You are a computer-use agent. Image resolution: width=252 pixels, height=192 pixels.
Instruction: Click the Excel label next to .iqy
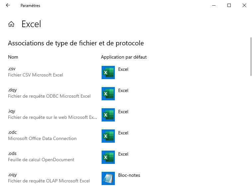pos(123,112)
